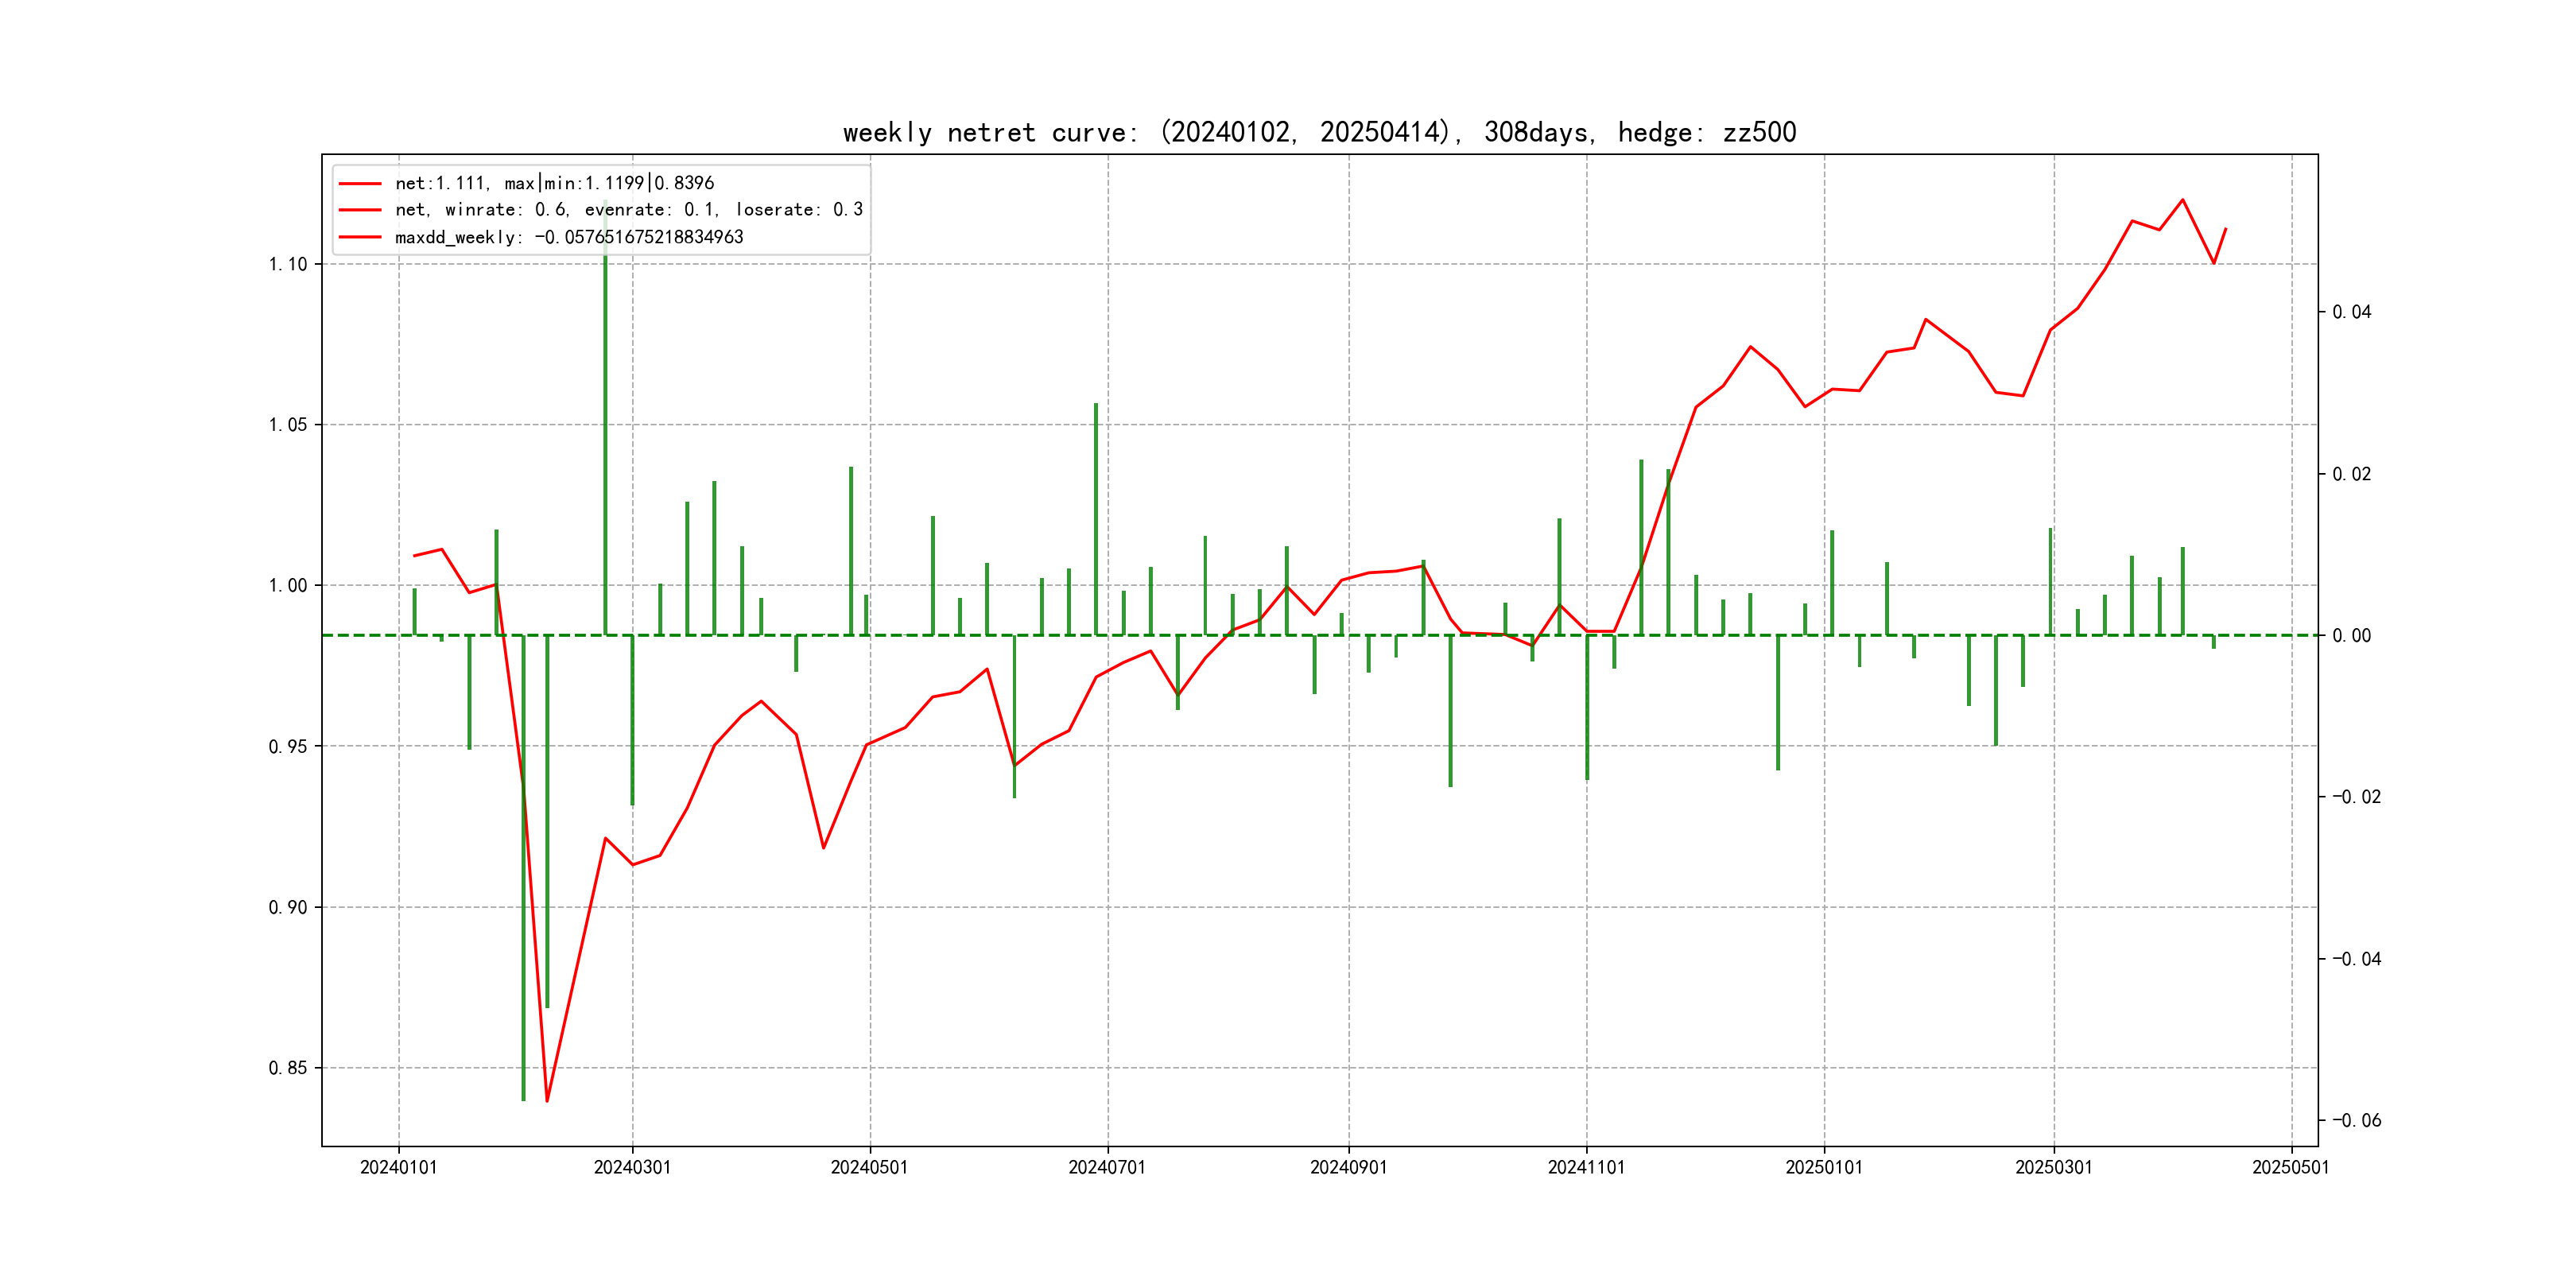Image resolution: width=2576 pixels, height=1288 pixels.
Task: Click the 20240701 x-axis date label
Action: 1107,1167
